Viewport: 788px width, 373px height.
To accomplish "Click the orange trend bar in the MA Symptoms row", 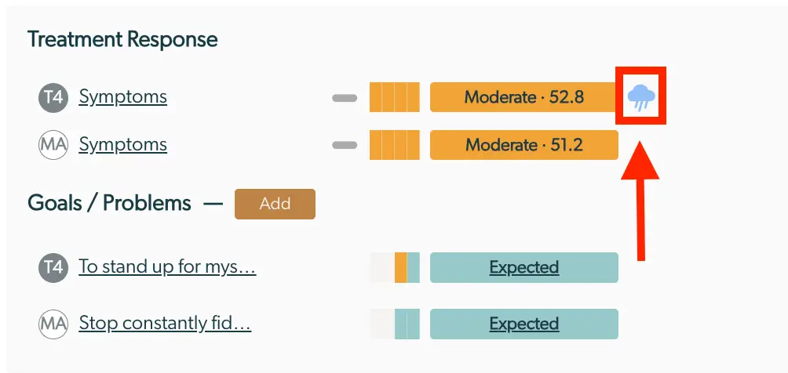I will [x=395, y=145].
